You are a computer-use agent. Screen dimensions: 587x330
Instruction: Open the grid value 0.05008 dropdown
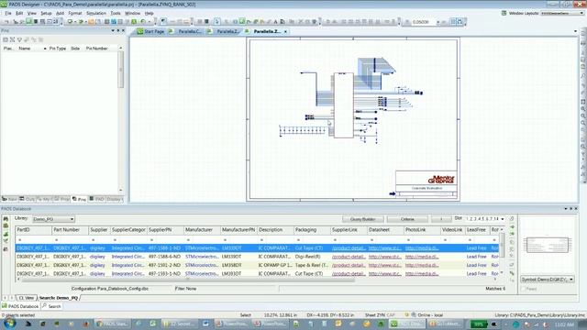[438, 22]
